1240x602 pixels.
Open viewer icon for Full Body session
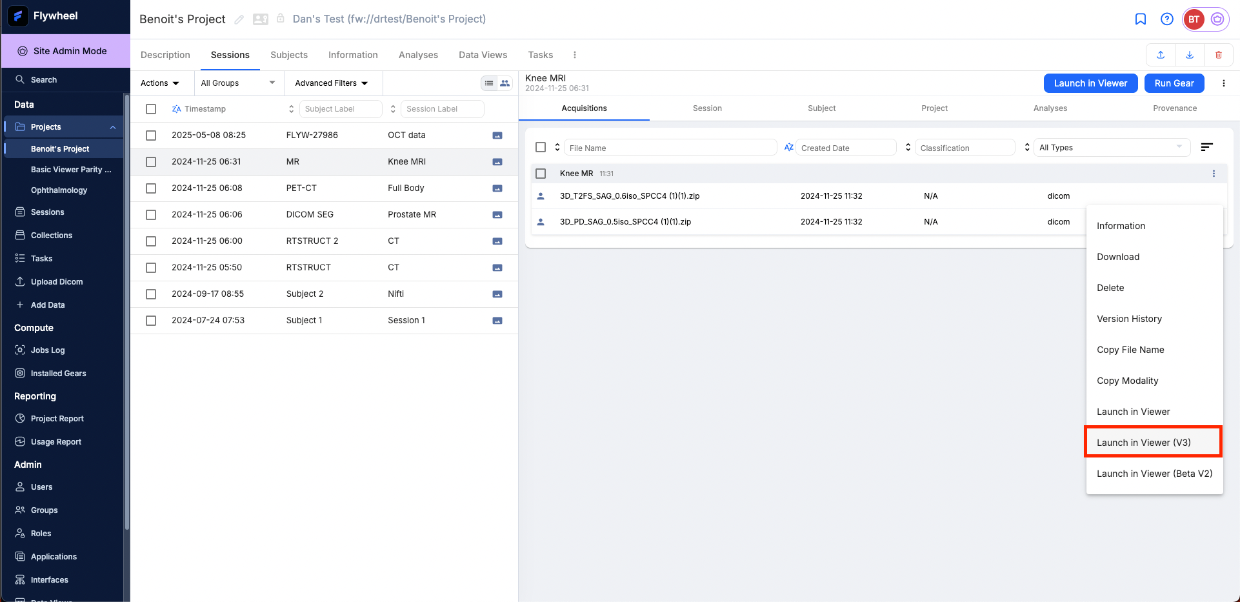pyautogui.click(x=497, y=188)
